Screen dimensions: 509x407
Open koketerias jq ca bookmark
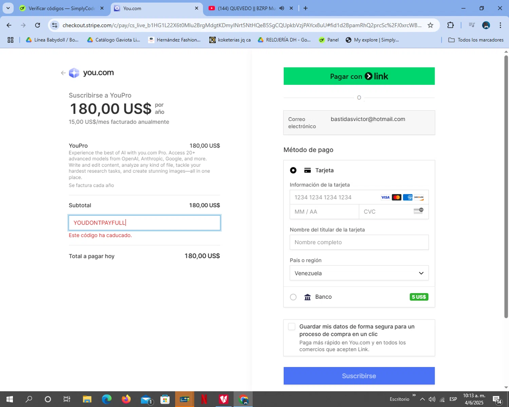pyautogui.click(x=230, y=40)
